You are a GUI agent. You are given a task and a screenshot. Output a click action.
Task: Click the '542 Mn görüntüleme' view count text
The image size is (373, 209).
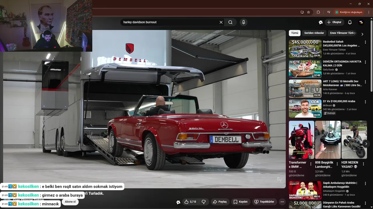(x=334, y=109)
